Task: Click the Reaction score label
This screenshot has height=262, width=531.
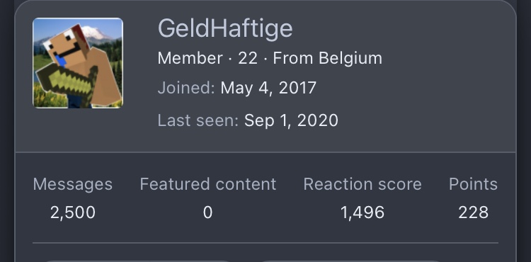Action: click(x=362, y=185)
